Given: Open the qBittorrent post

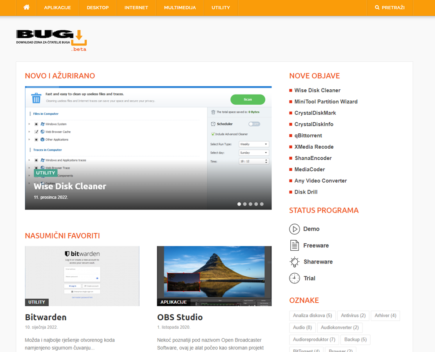Looking at the screenshot, I should click(308, 136).
